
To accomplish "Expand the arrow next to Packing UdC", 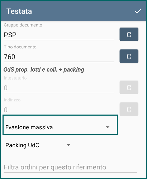I will [68, 145].
